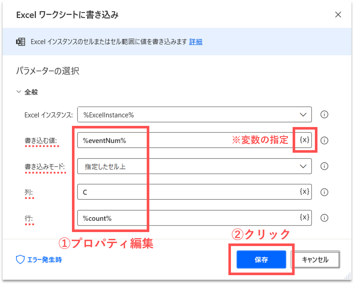
Task: Click the 保存 button
Action: tap(261, 259)
